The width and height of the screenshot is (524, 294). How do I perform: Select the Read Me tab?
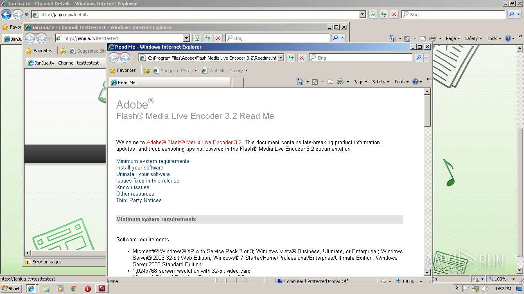pyautogui.click(x=170, y=82)
